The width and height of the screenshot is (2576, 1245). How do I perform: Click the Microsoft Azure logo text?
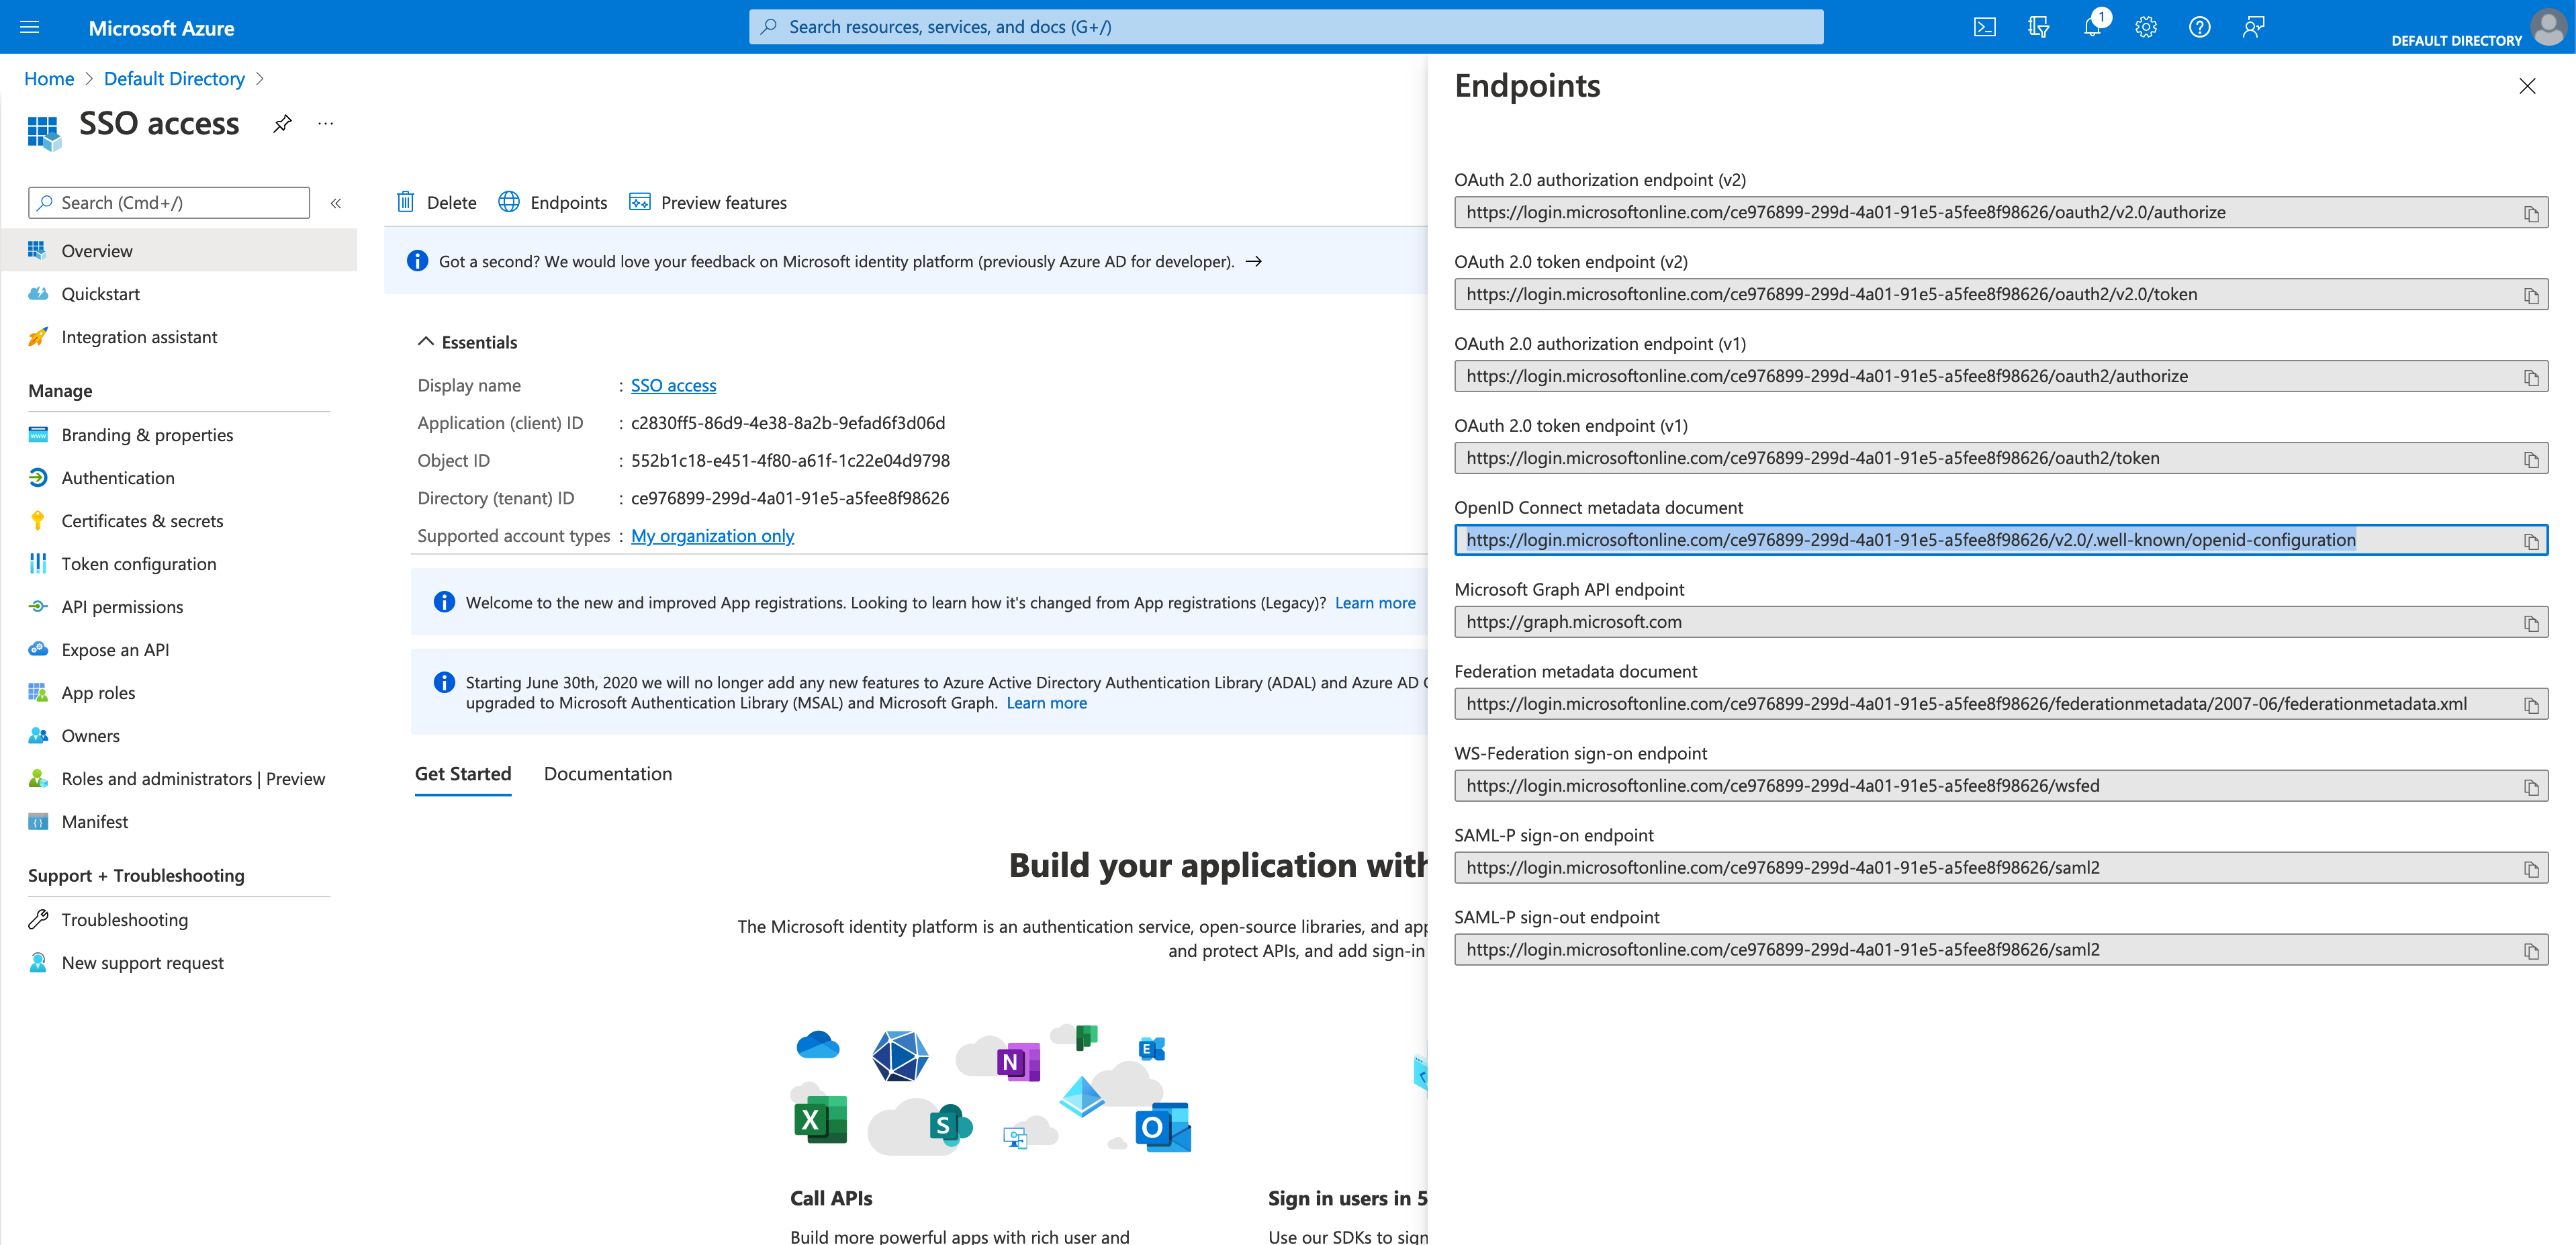click(161, 28)
